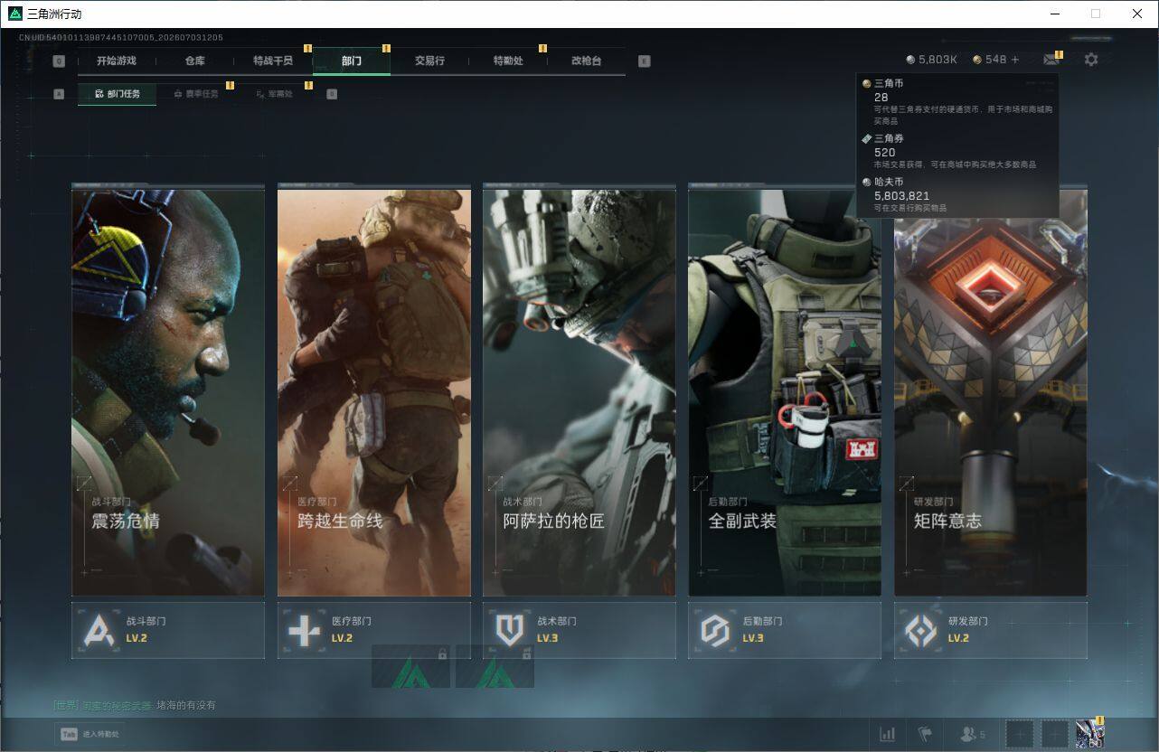Select the 部门 tab

tap(352, 61)
